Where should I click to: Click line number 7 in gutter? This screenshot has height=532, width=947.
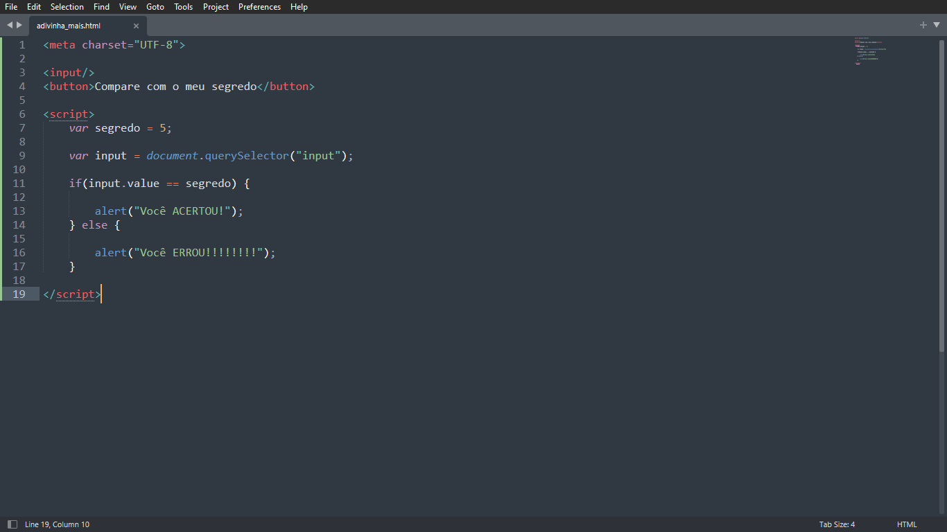click(x=21, y=128)
